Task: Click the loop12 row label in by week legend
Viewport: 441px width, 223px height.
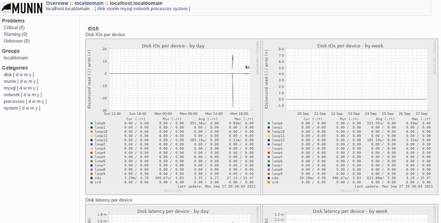Action: point(278,140)
